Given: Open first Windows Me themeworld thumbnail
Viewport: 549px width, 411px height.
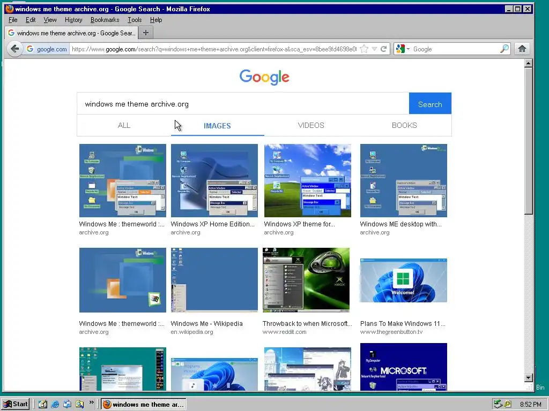Looking at the screenshot, I should click(123, 180).
